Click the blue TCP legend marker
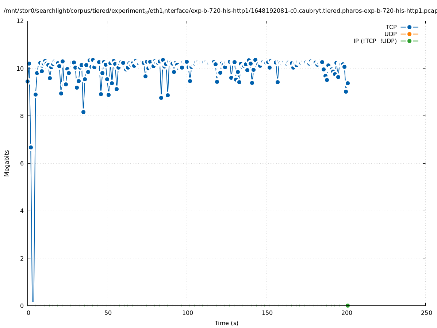This screenshot has height=328, width=437. pyautogui.click(x=409, y=27)
